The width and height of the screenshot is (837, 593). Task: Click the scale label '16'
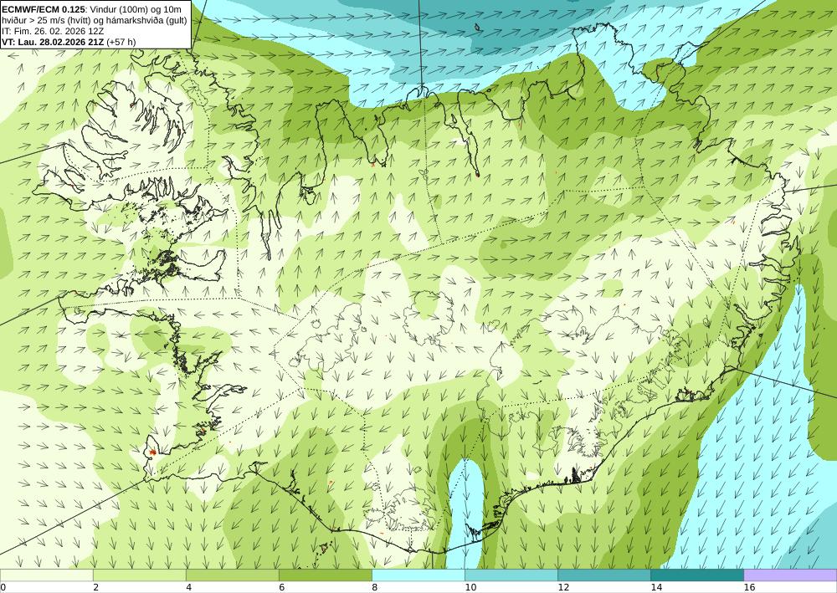pos(749,587)
